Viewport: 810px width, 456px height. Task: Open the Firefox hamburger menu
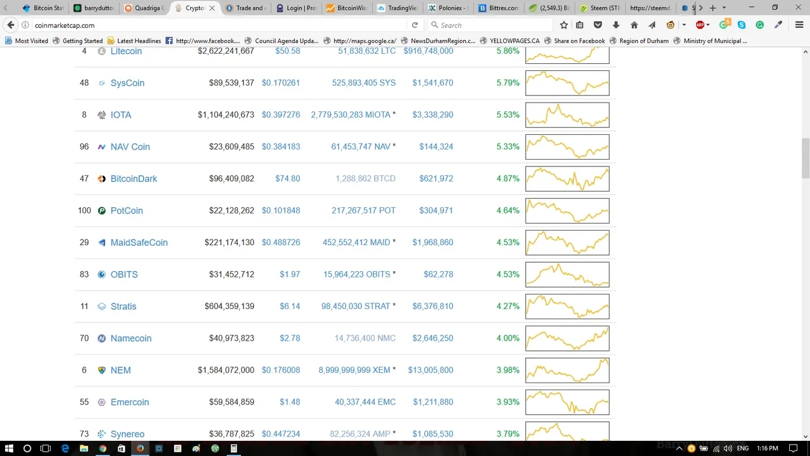pyautogui.click(x=799, y=25)
